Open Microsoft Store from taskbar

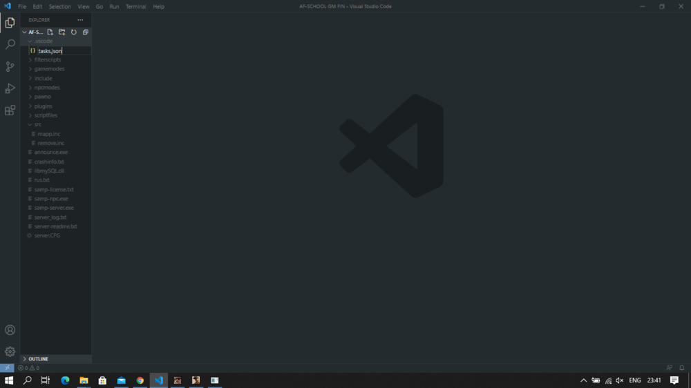pos(102,380)
